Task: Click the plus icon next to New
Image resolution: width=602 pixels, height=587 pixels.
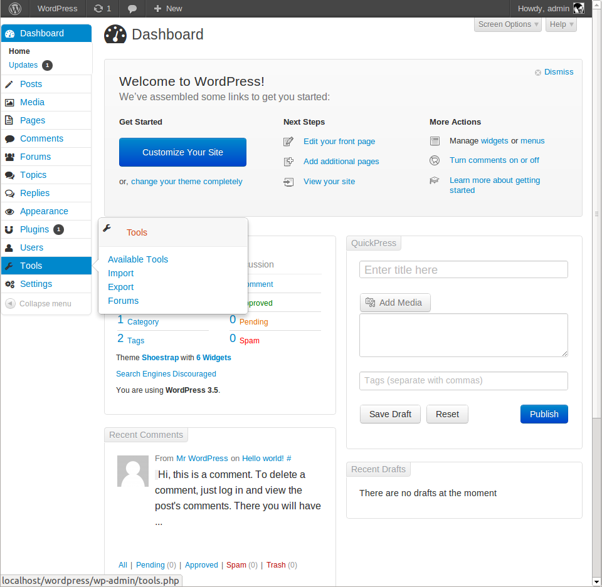Action: coord(157,8)
